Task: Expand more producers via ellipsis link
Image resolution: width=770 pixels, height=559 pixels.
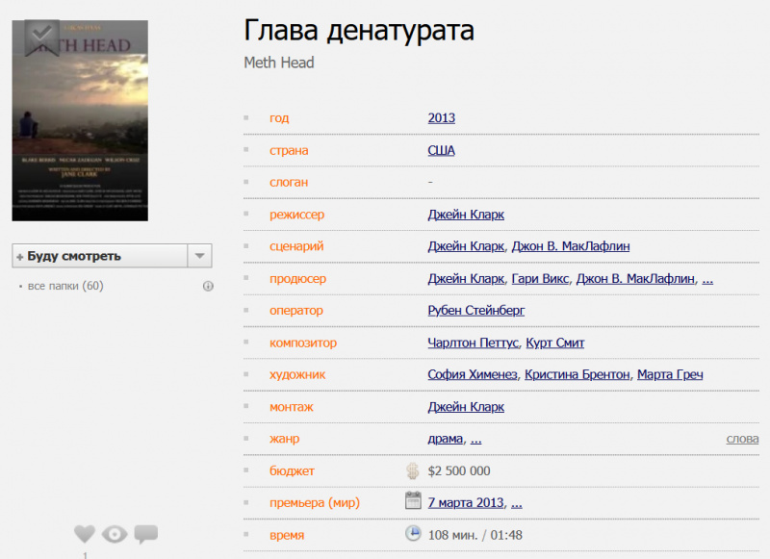Action: [707, 279]
